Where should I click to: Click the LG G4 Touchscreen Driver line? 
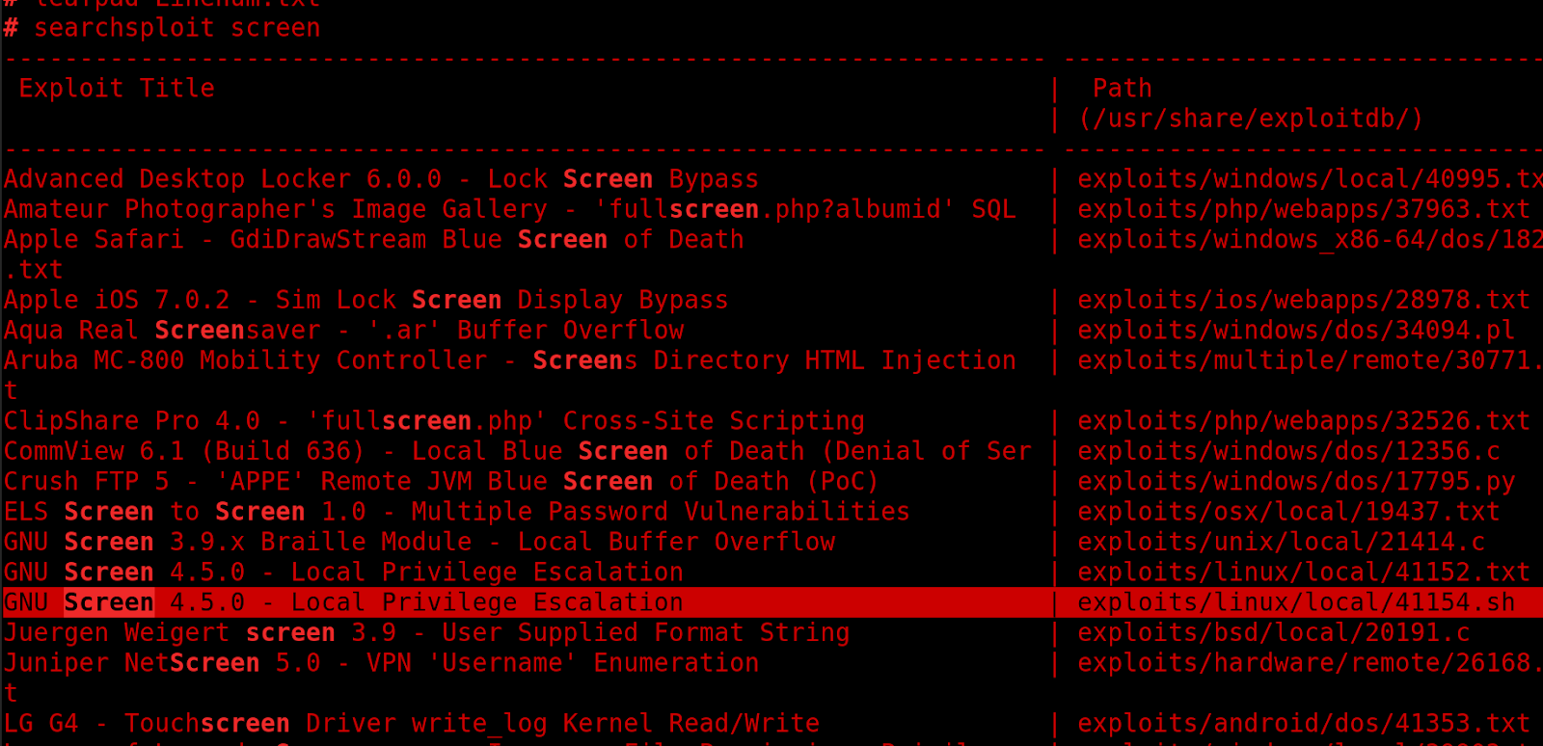411,724
